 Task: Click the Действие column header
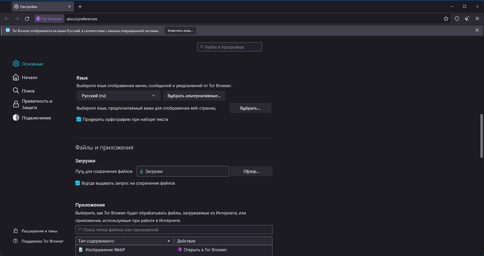coord(223,241)
